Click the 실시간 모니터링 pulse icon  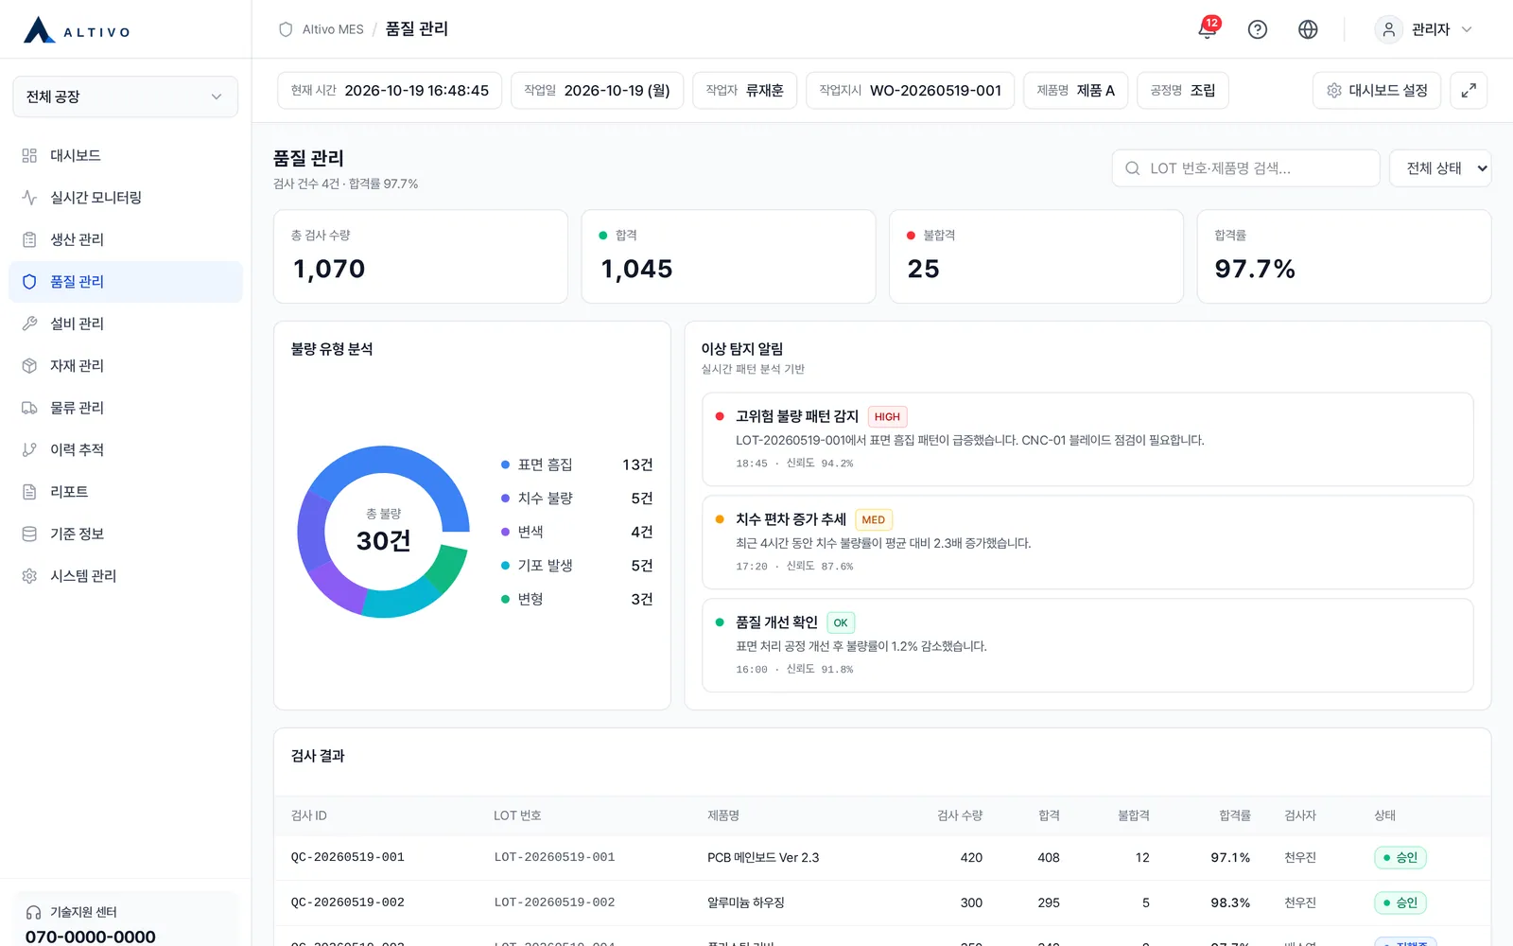[29, 198]
